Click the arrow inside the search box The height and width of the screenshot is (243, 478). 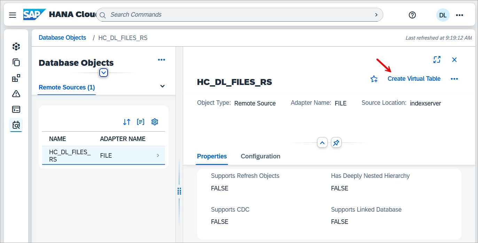pos(376,15)
